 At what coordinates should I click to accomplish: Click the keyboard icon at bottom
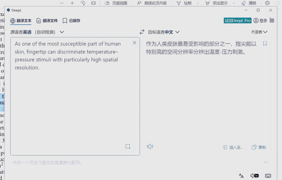point(268,175)
